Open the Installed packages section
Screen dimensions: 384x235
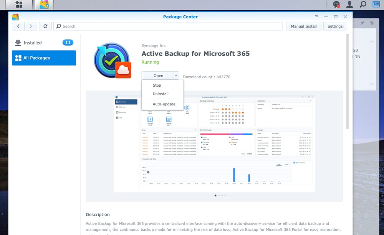click(x=44, y=43)
